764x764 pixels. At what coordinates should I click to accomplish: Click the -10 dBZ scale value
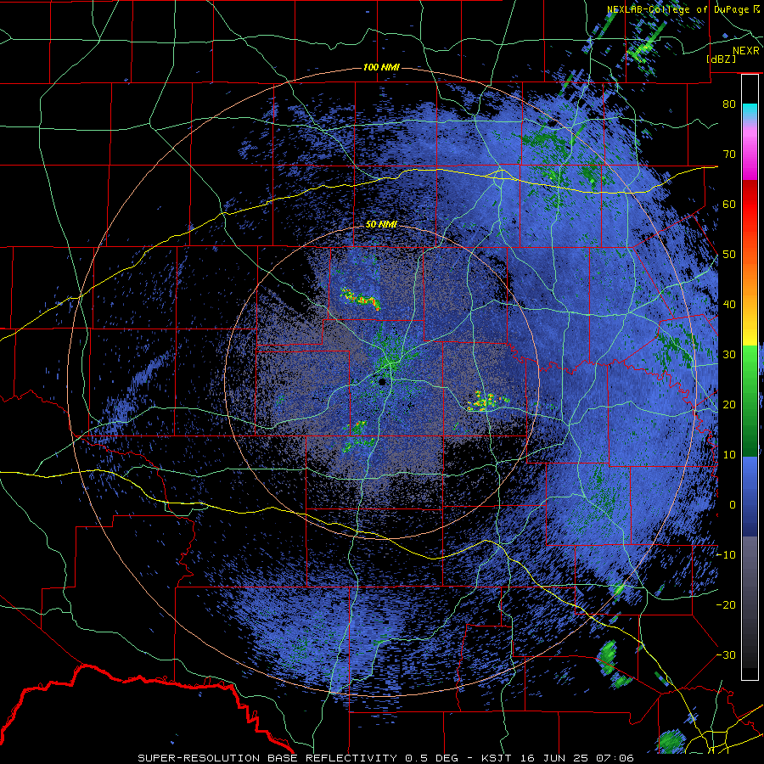726,555
